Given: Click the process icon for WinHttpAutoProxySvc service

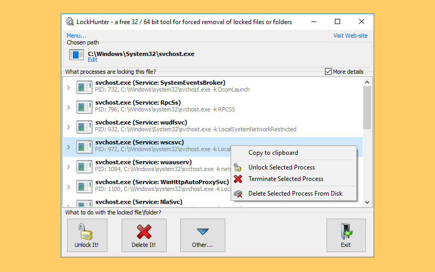Looking at the screenshot, I should point(84,187).
